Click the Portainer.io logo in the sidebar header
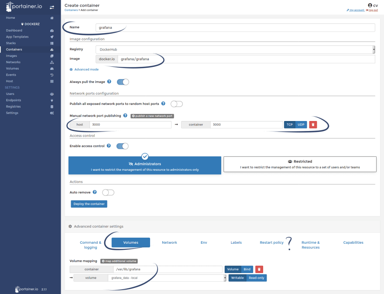This screenshot has height=294, width=384. point(24,7)
